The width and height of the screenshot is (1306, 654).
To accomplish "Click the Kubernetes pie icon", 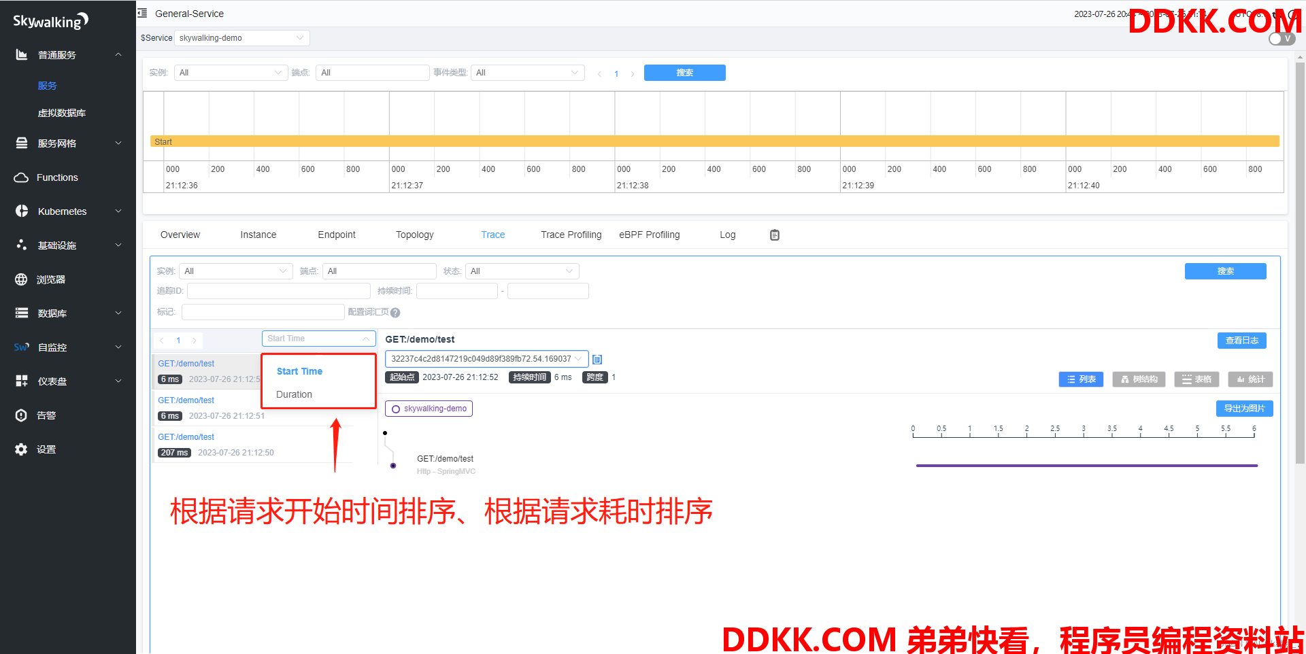I will pyautogui.click(x=22, y=211).
